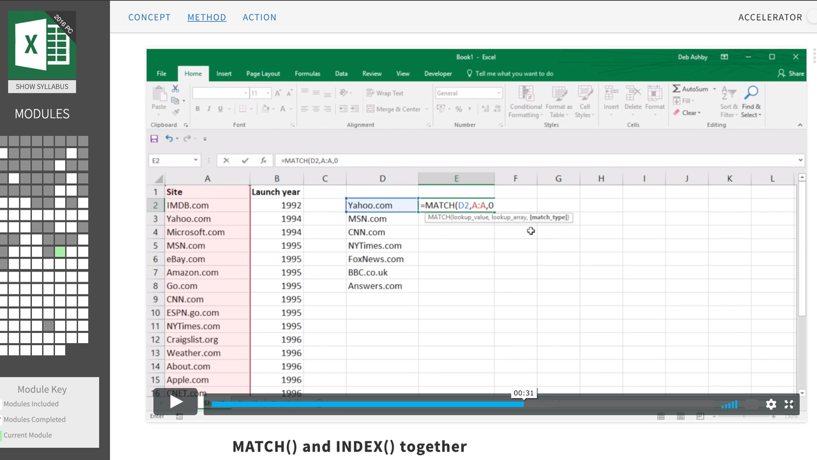Click the Find & Select magnifier icon
This screenshot has height=460, width=817.
click(751, 94)
